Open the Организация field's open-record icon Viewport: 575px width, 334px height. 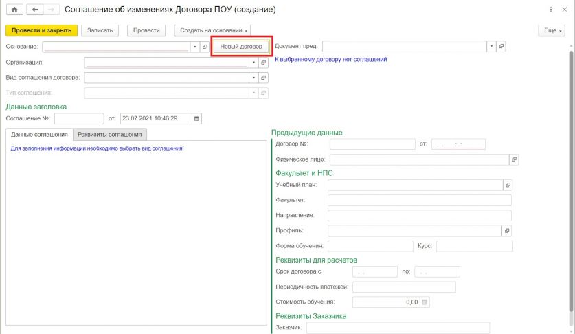pos(263,63)
